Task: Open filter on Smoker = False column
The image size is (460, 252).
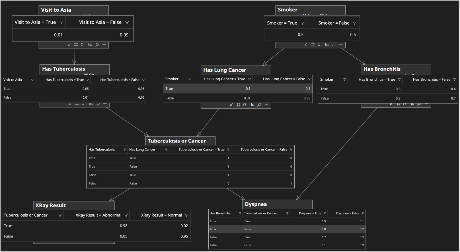Action: [354, 23]
